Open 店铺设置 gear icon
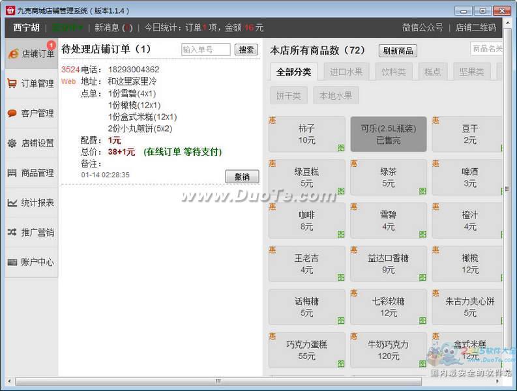 12,143
